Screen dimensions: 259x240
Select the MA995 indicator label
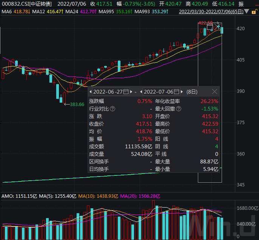click(x=106, y=12)
